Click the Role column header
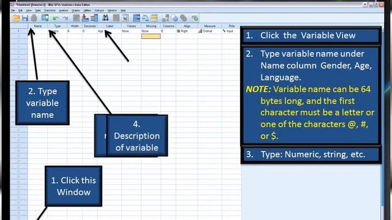Screen dimensions: 392x220 tap(232, 26)
